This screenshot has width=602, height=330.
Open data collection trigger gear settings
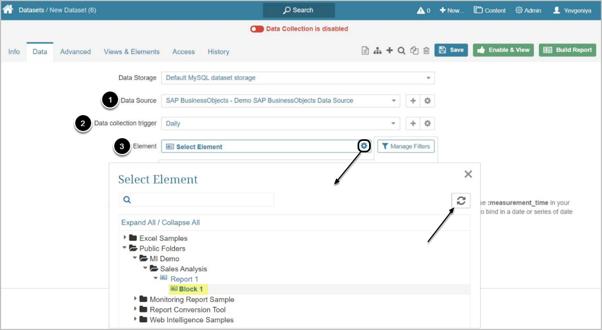click(427, 123)
